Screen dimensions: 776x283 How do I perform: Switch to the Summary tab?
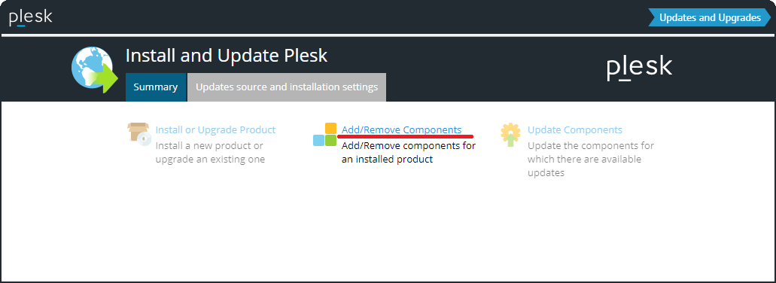tap(155, 87)
